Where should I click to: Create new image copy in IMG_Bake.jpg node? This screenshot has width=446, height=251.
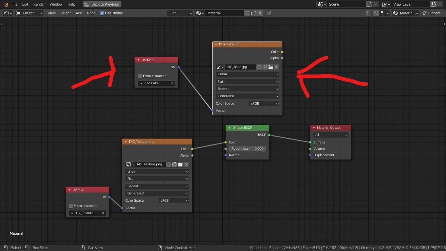[265, 67]
